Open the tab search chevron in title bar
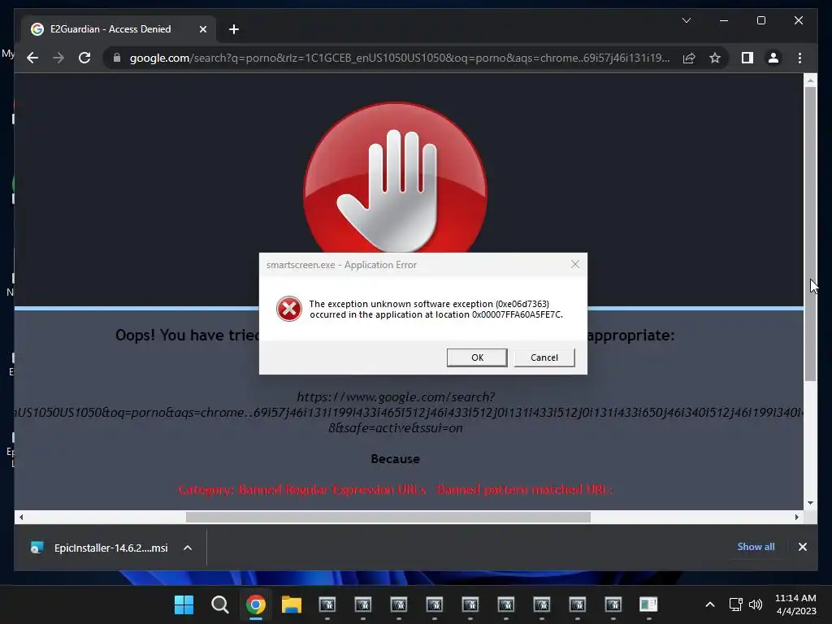This screenshot has width=832, height=624. point(686,20)
